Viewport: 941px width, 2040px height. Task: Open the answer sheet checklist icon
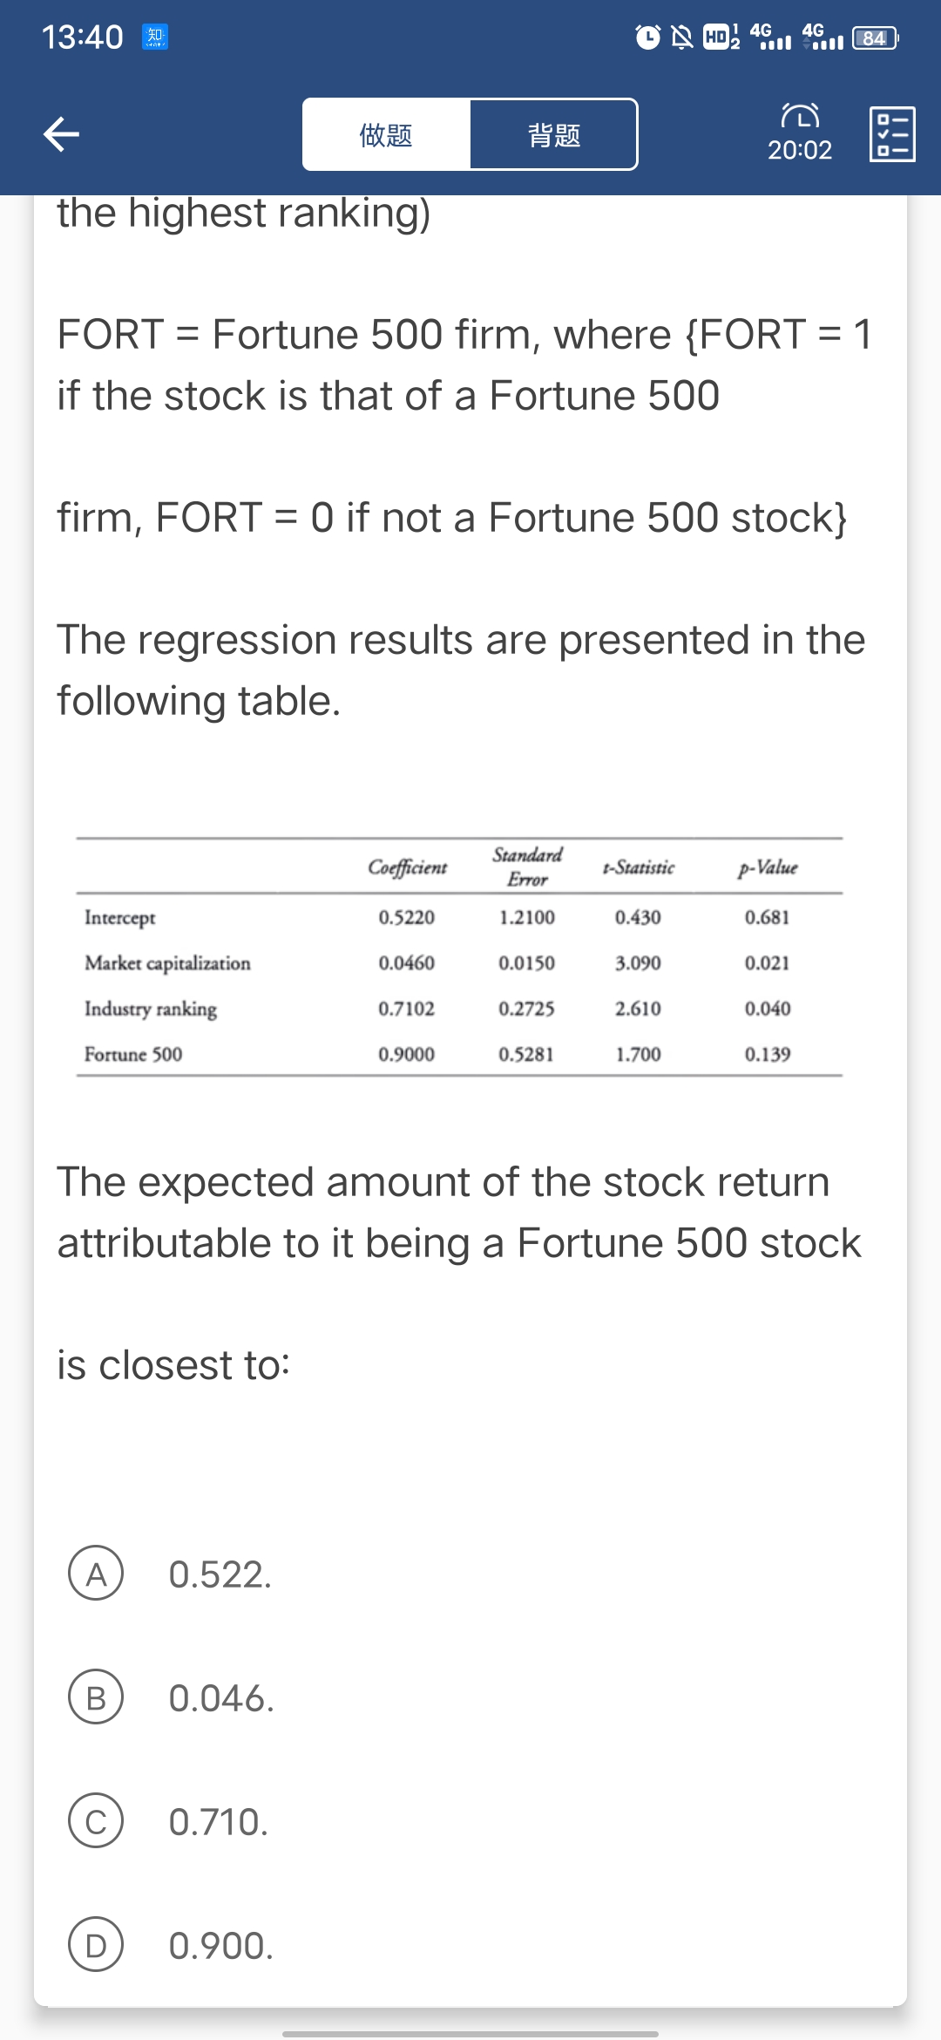pos(892,134)
